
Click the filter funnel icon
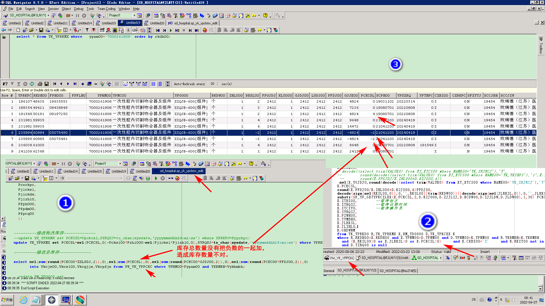[x=87, y=30]
